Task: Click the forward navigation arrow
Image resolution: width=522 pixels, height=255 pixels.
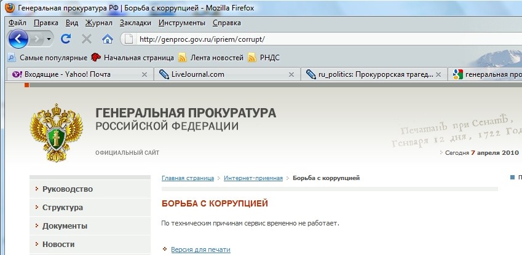Action: click(38, 39)
